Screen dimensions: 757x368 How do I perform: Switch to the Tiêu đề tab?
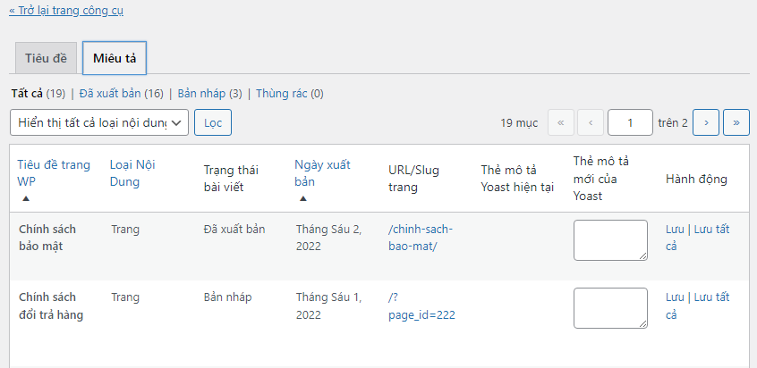46,58
